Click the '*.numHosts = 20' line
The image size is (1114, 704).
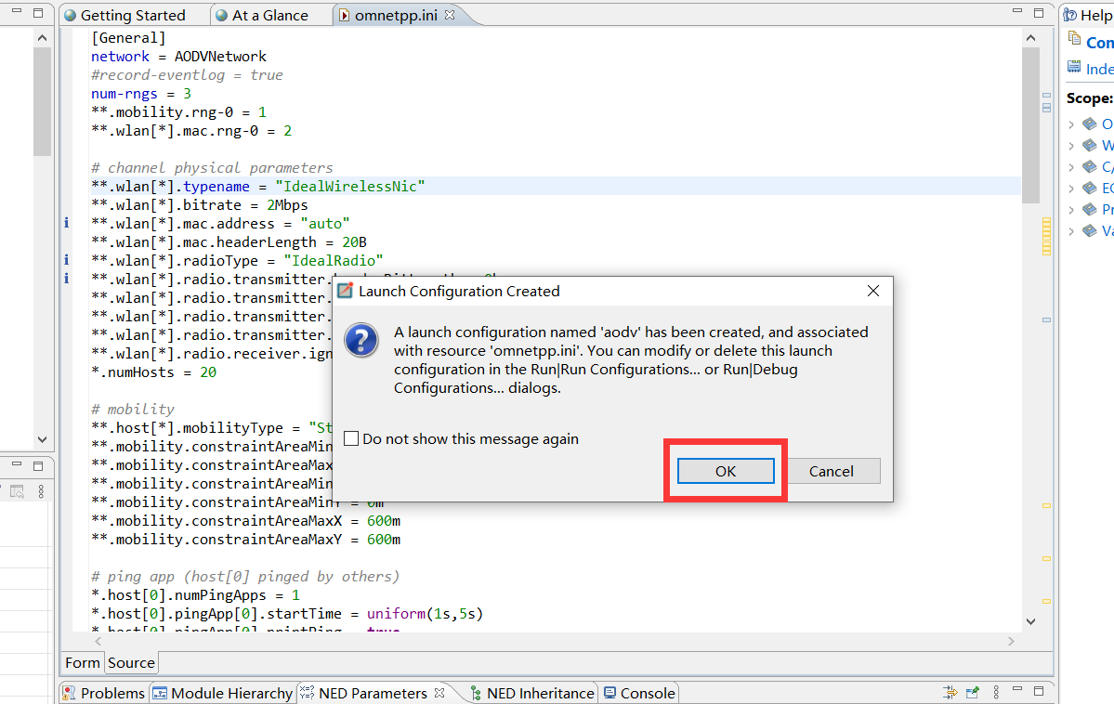click(153, 372)
